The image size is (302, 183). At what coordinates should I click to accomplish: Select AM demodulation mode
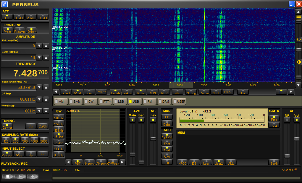pos(61,102)
